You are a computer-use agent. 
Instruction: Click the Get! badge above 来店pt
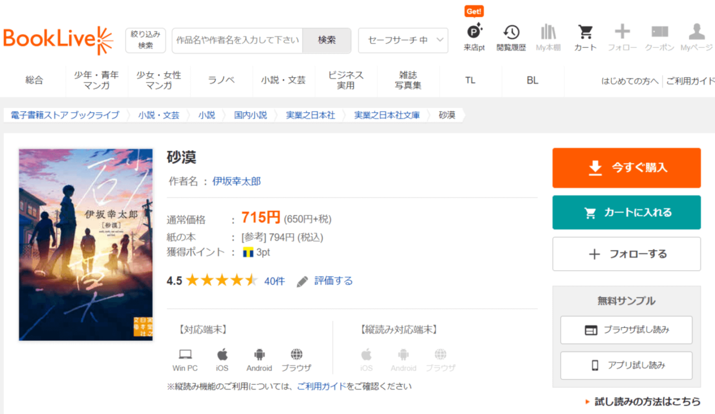[x=474, y=11]
